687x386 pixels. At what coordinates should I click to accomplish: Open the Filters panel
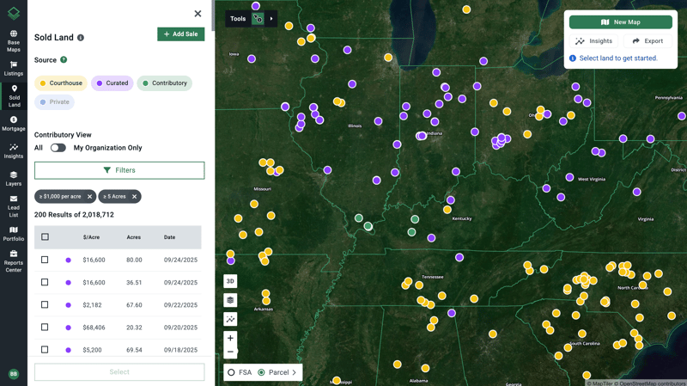click(x=119, y=170)
